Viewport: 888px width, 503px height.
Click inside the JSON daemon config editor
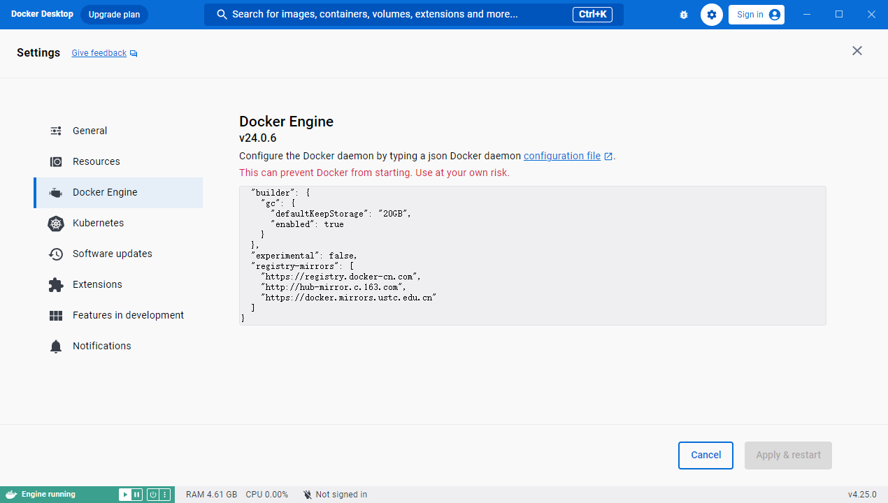[x=533, y=256]
